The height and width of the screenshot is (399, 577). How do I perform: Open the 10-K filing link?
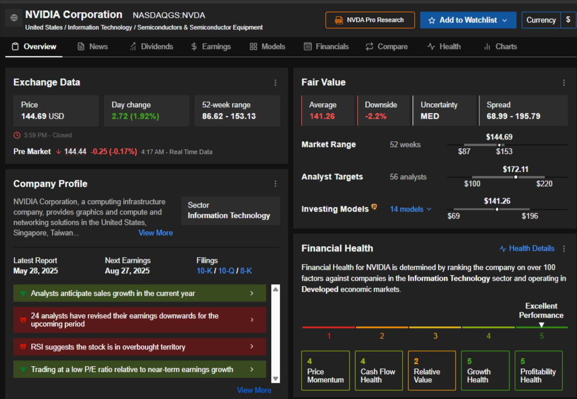pos(204,271)
